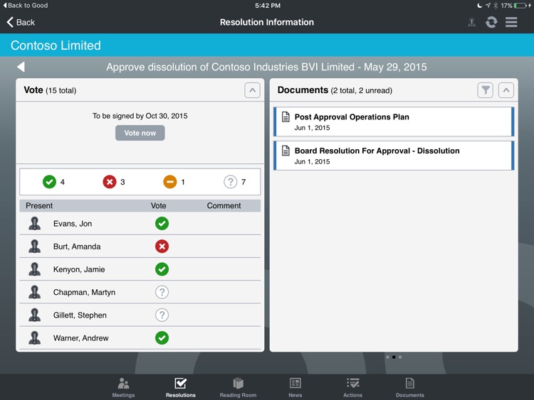This screenshot has height=400, width=534.
Task: Click the battery status indicator
Action: coord(520,6)
